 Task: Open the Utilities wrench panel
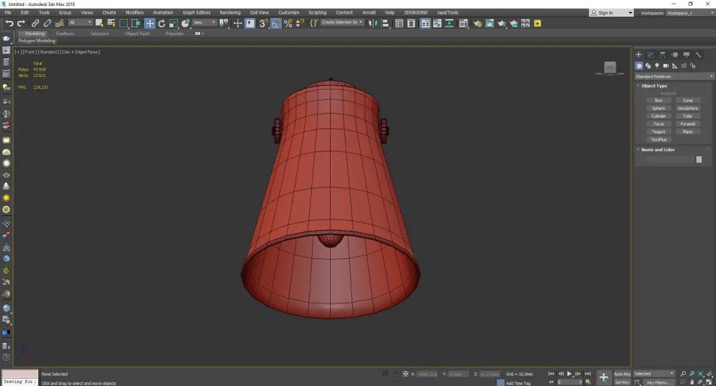coord(699,55)
